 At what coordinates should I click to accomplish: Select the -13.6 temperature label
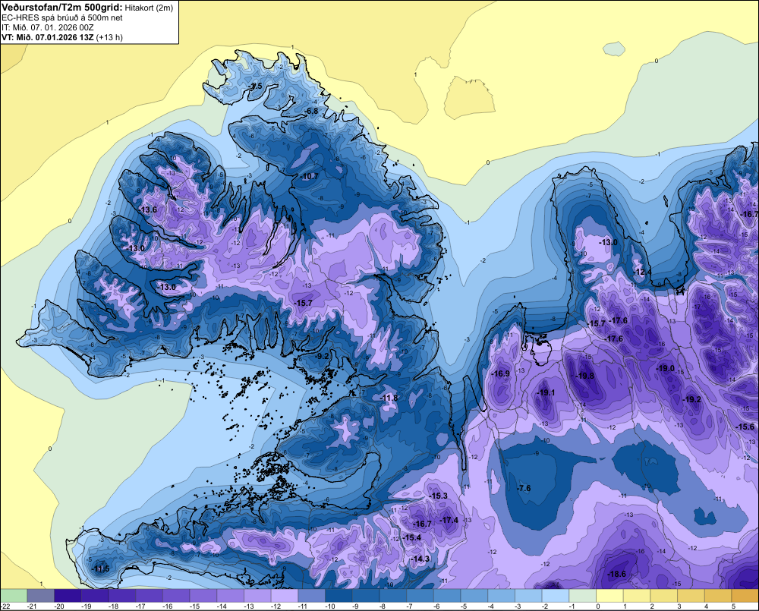point(148,209)
